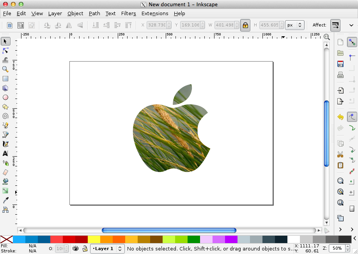This screenshot has height=254, width=358.
Task: Select the Spiral tool
Action: [5, 116]
